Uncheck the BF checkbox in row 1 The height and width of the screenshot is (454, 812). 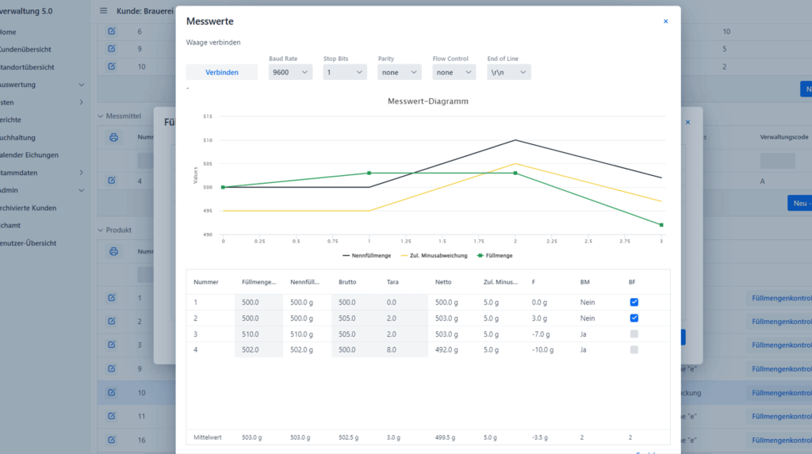[x=634, y=302]
